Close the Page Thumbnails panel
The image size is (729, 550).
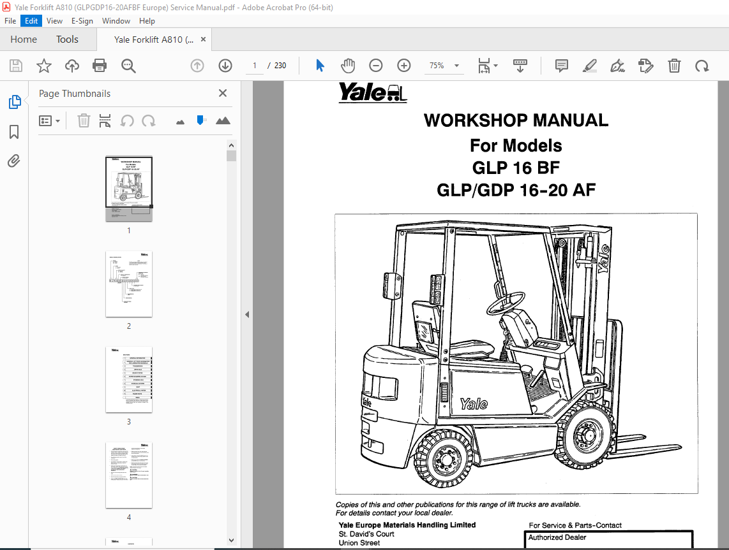[x=223, y=93]
